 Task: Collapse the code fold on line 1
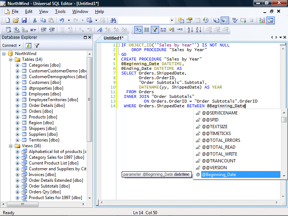coord(118,45)
